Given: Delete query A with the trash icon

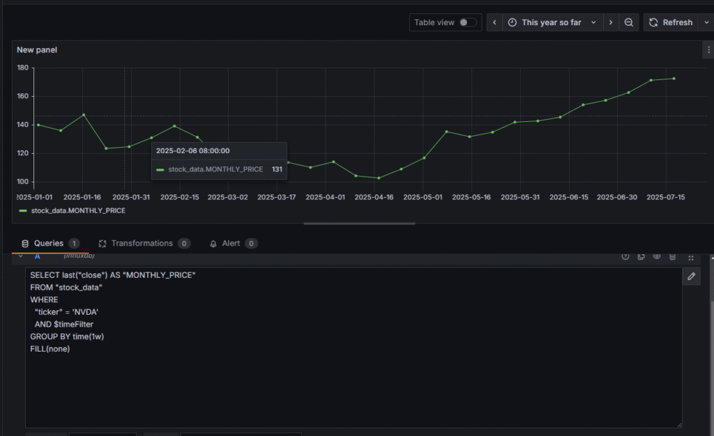Looking at the screenshot, I should point(673,256).
